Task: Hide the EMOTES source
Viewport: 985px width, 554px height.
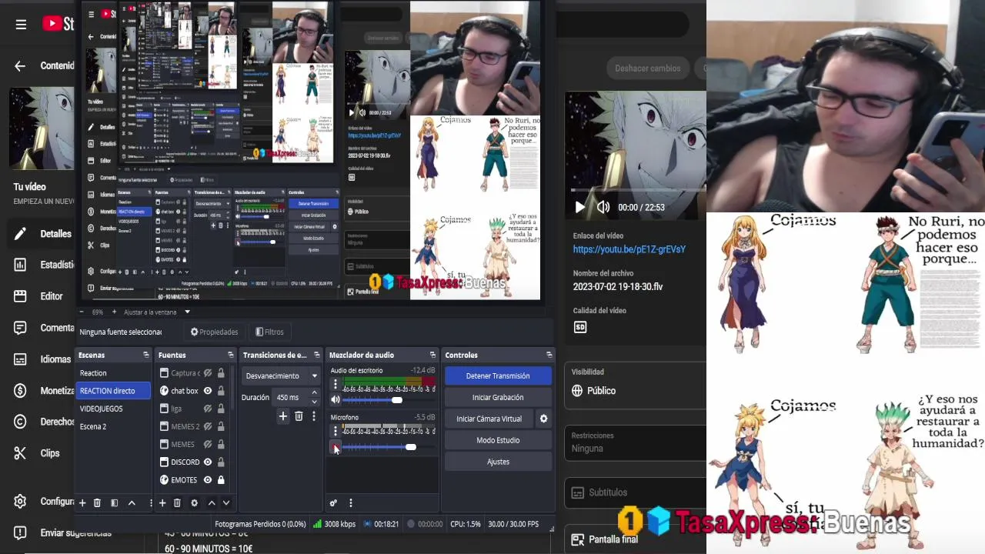Action: click(208, 479)
